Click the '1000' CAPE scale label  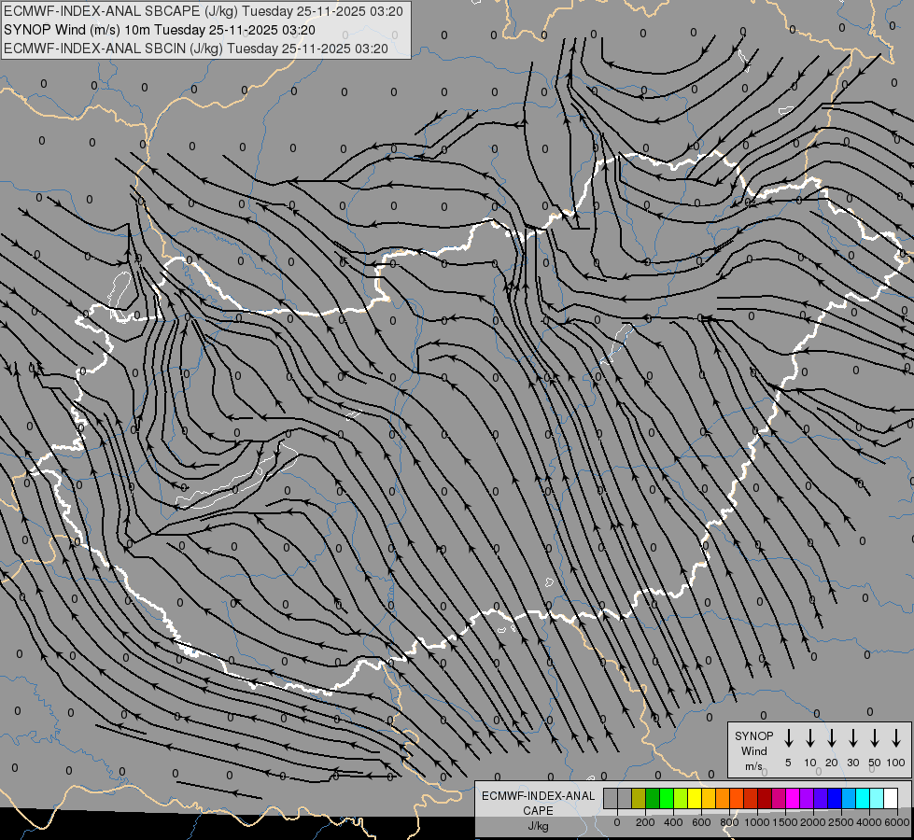pos(756,822)
